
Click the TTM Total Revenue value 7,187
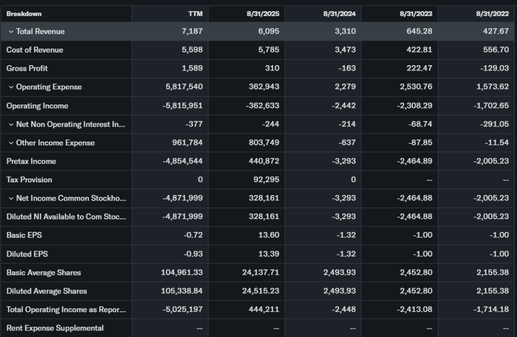(x=192, y=31)
